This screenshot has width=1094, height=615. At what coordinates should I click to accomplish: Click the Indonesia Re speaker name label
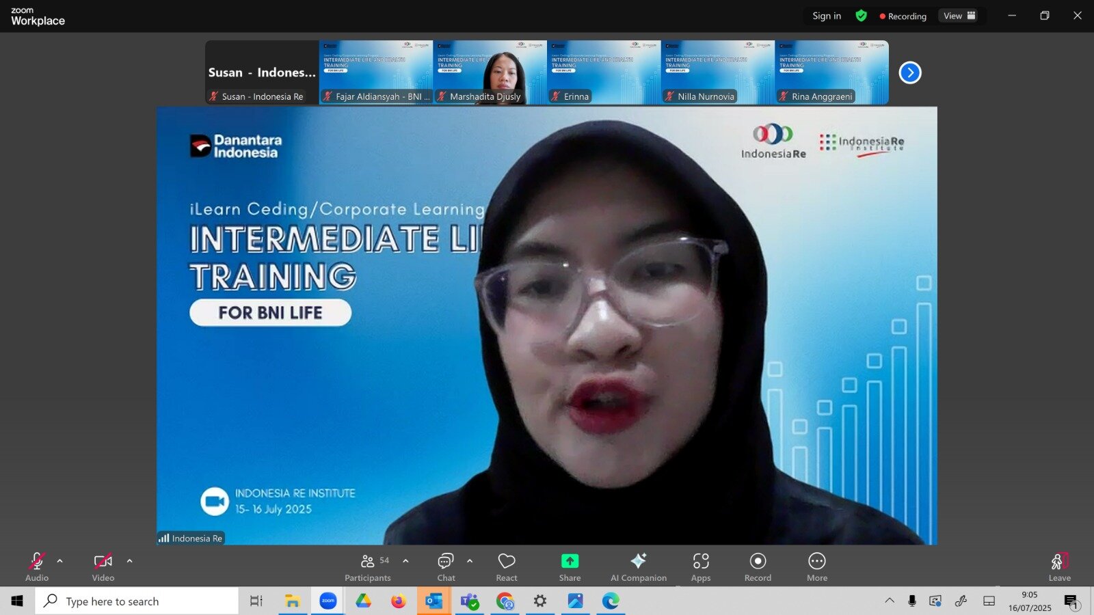pyautogui.click(x=191, y=538)
